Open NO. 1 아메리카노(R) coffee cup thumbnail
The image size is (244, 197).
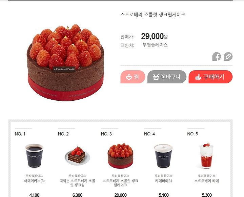[34, 156]
